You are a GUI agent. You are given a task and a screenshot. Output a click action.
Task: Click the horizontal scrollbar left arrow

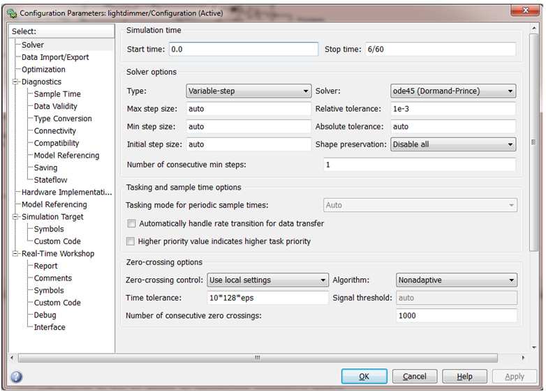[x=12, y=358]
